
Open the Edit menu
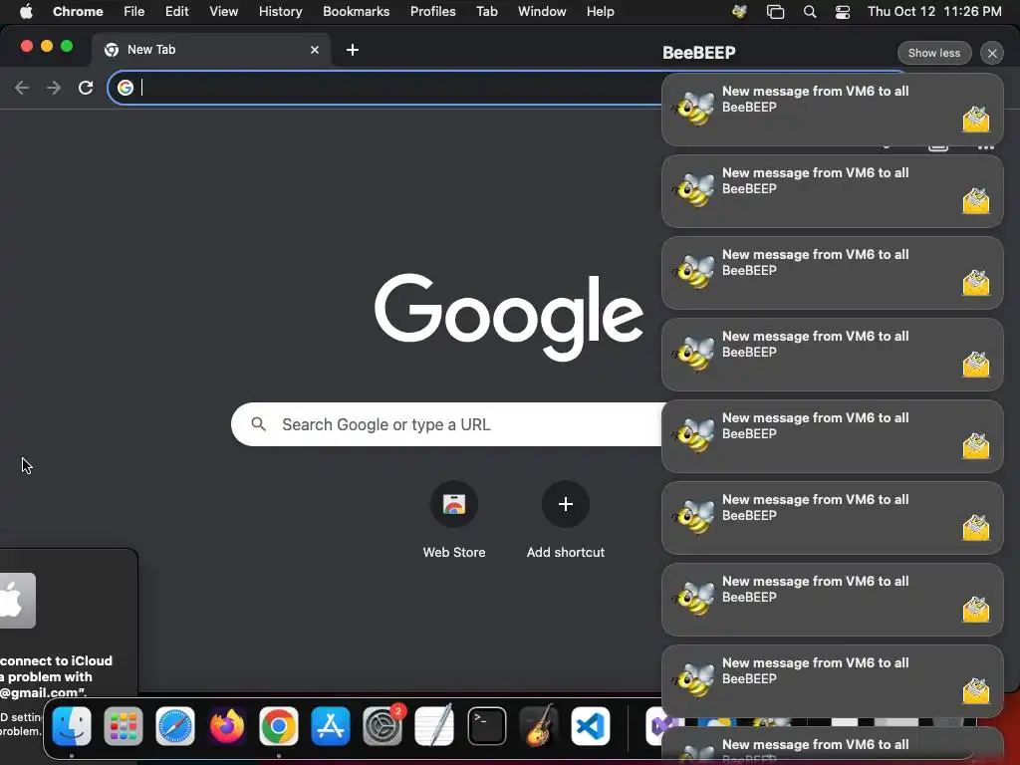[x=177, y=12]
